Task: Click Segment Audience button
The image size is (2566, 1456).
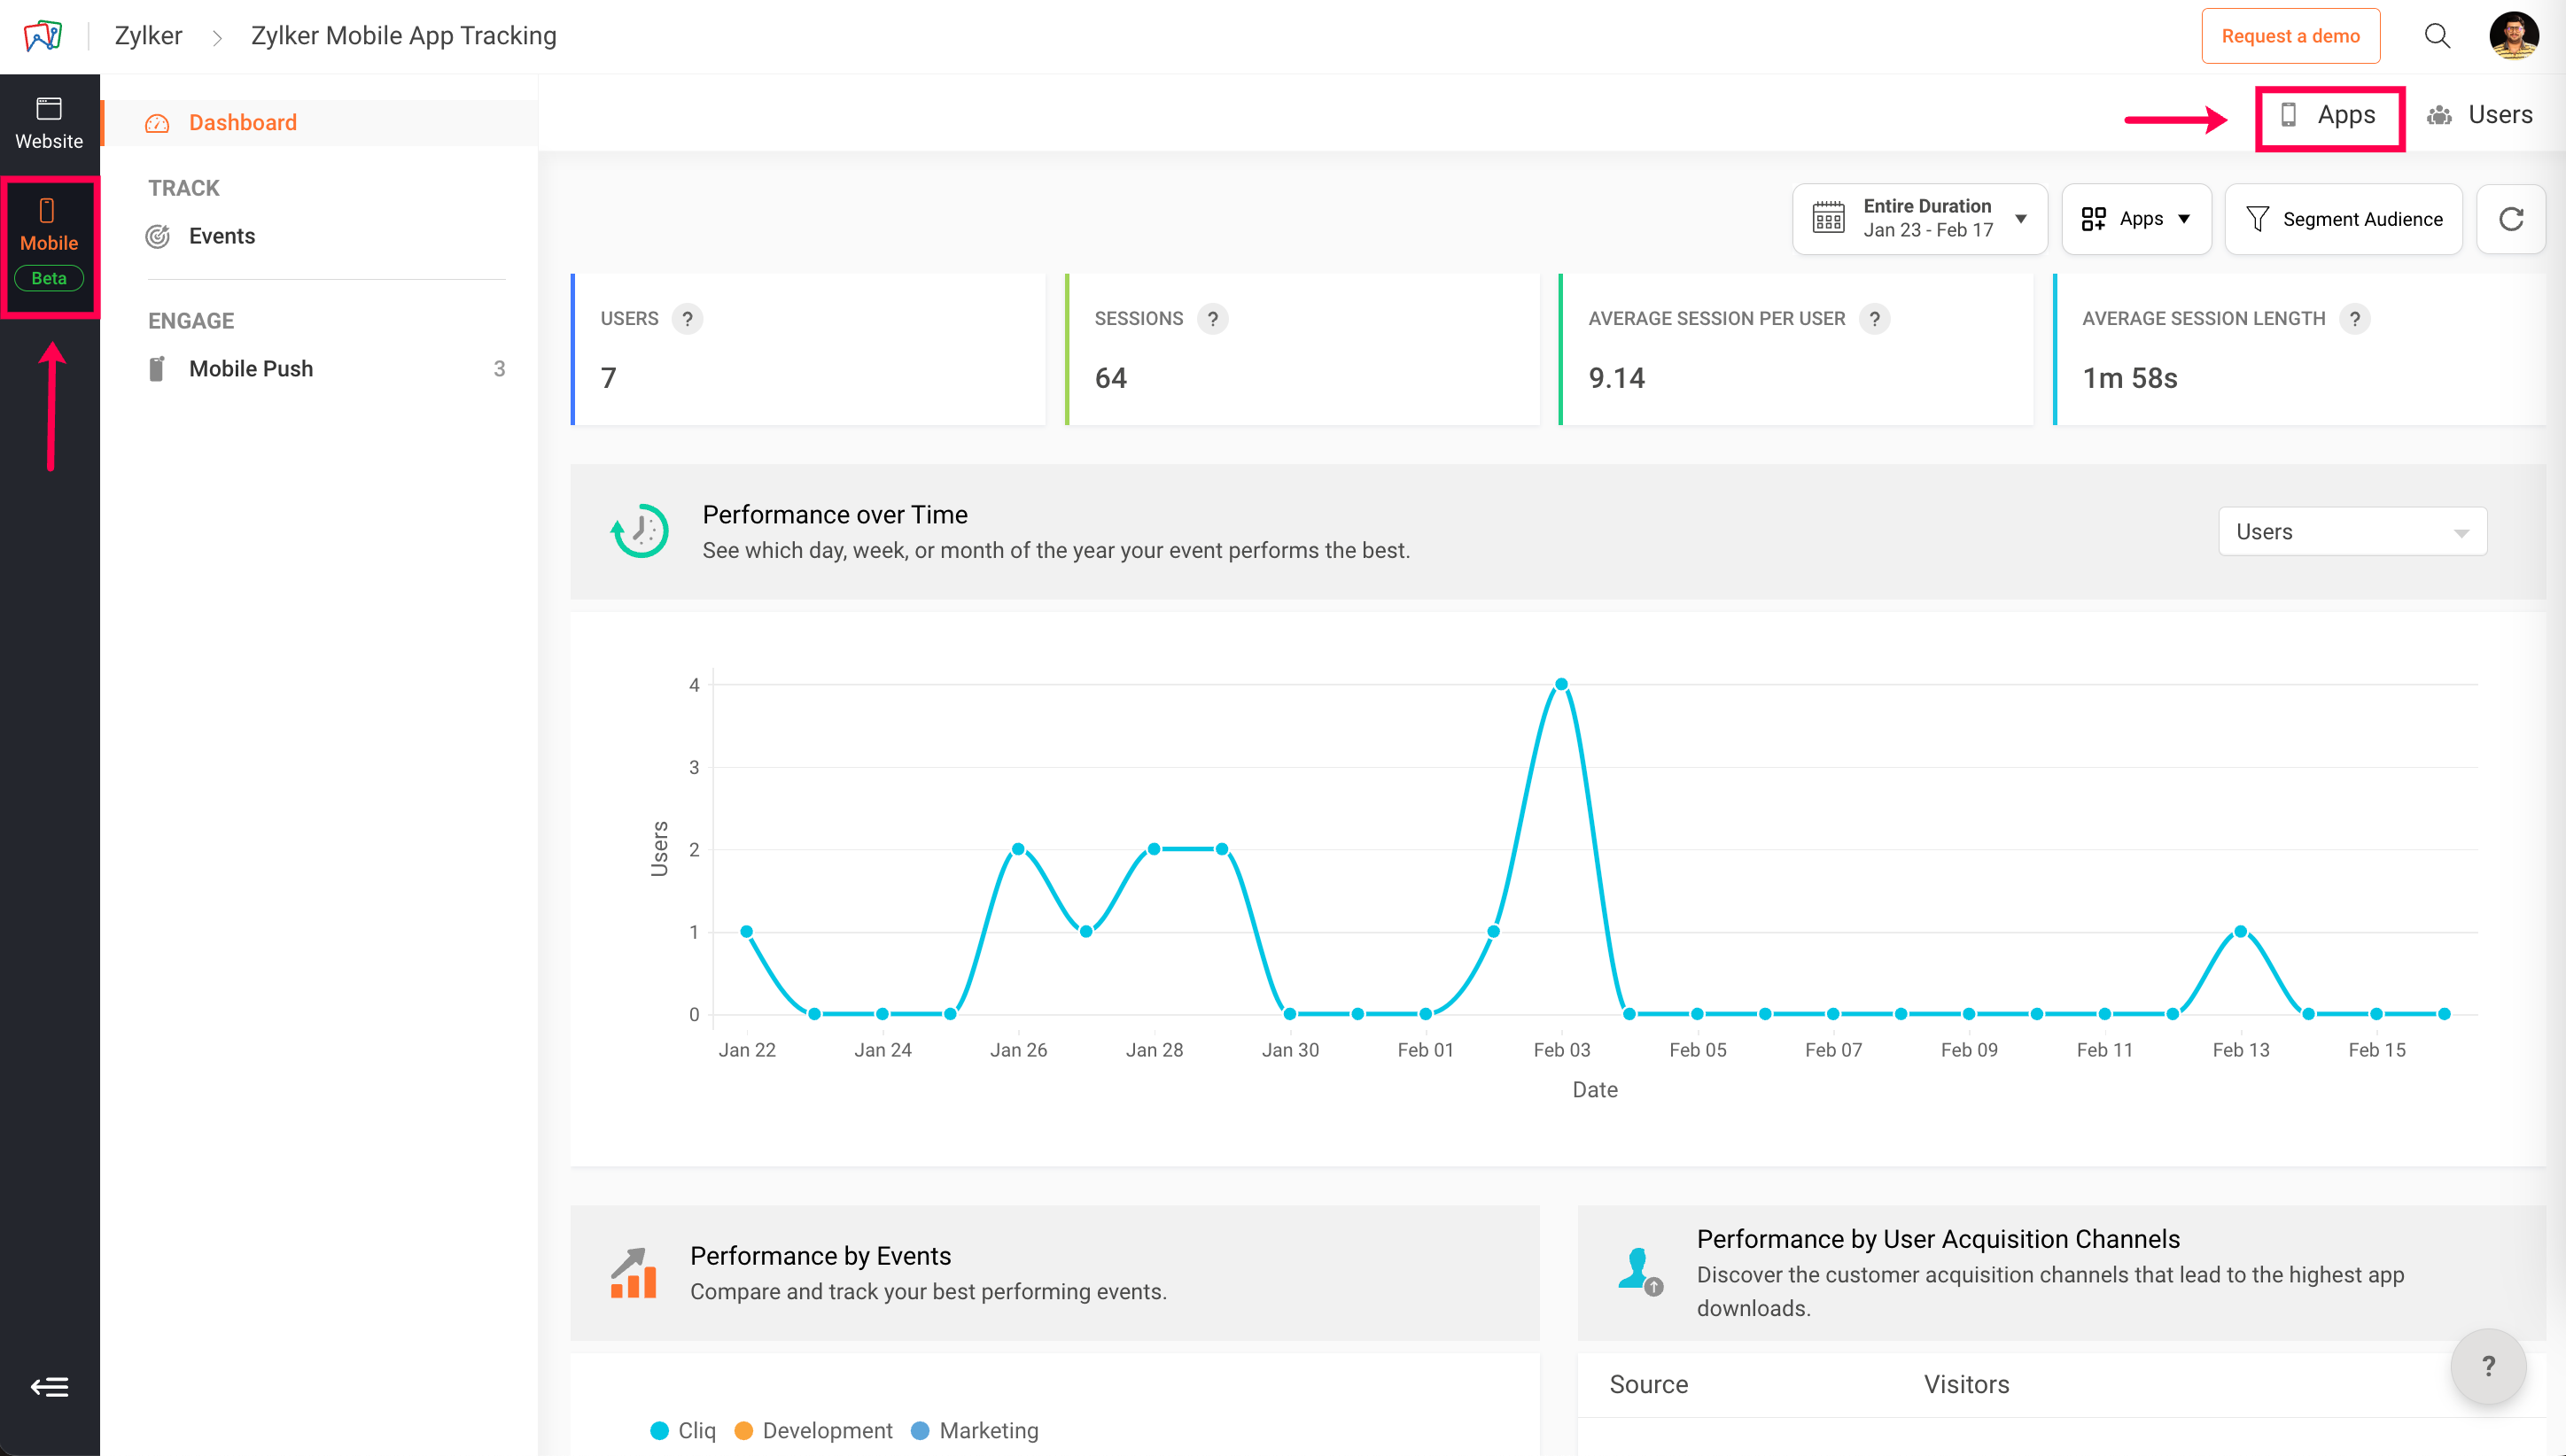Action: point(2343,219)
